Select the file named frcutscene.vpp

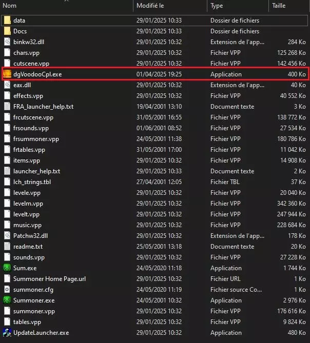[33, 117]
